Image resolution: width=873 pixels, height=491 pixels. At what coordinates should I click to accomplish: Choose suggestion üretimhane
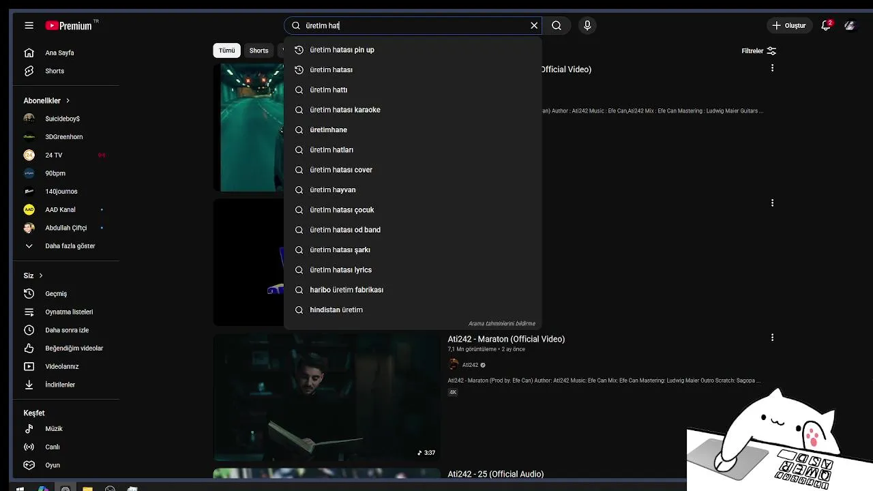pyautogui.click(x=413, y=130)
